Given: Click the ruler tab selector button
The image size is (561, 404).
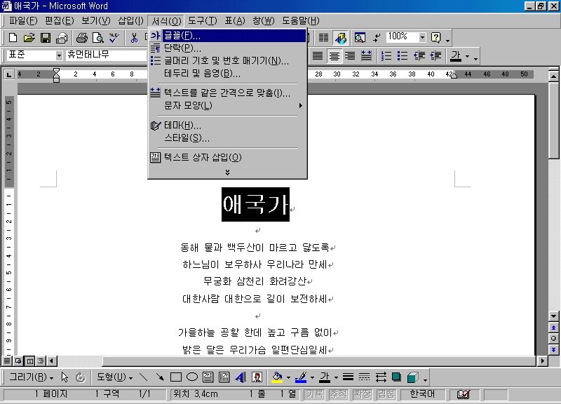Looking at the screenshot, I should [9, 74].
